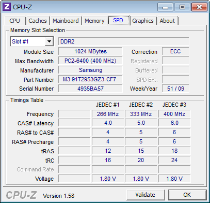This screenshot has width=210, height=203.
Task: Click the tRC value 16
Action: pyautogui.click(x=108, y=160)
